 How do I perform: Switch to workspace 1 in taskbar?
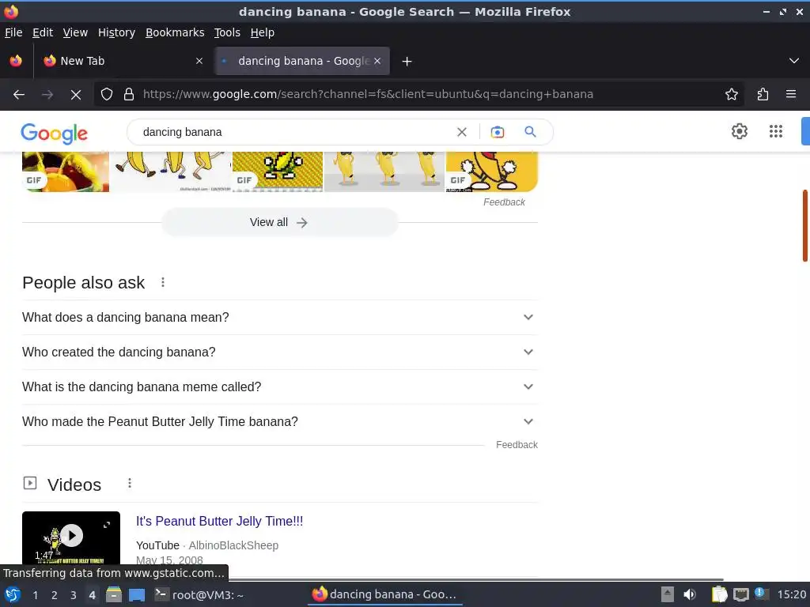pyautogui.click(x=35, y=595)
